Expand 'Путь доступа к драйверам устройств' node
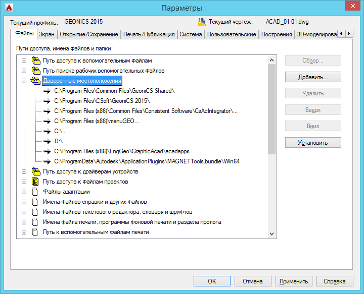This screenshot has height=294, width=364. coord(24,171)
